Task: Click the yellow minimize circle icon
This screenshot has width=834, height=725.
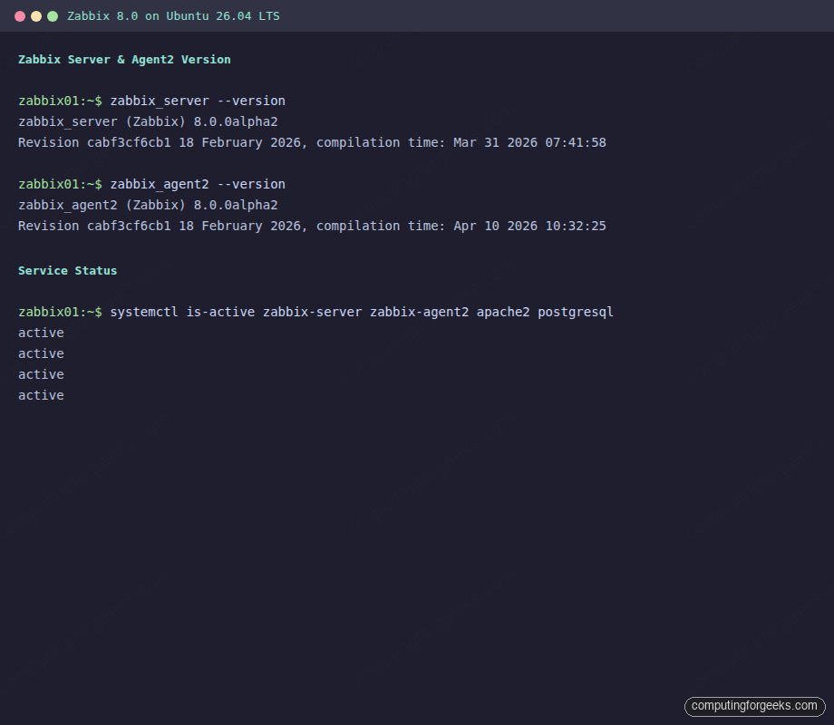Action: click(36, 15)
